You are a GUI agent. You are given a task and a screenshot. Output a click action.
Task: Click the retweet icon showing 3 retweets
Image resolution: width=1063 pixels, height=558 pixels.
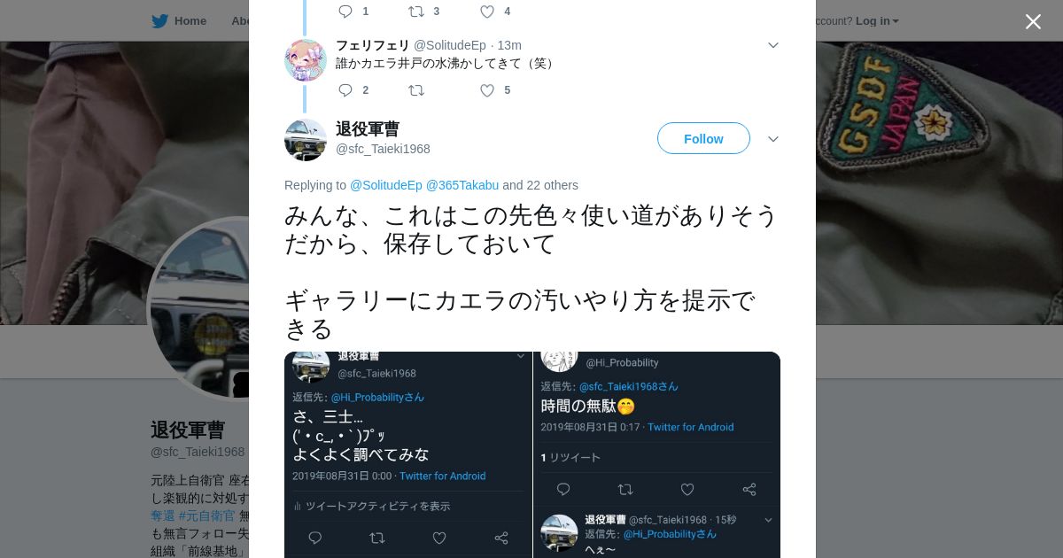tap(416, 12)
